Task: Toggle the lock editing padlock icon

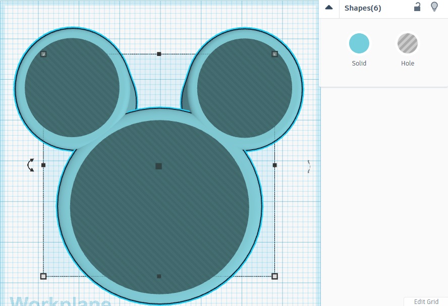Action: (417, 7)
